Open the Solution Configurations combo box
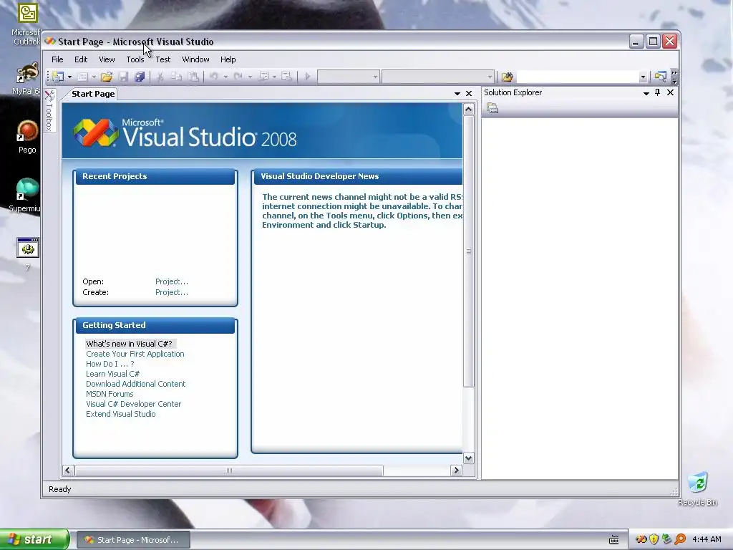Image resolution: width=733 pixels, height=550 pixels. (x=349, y=77)
